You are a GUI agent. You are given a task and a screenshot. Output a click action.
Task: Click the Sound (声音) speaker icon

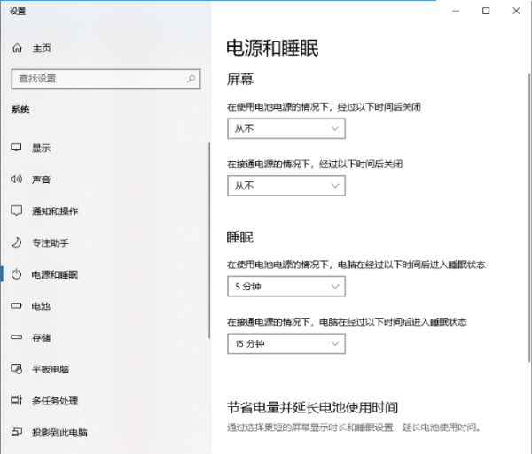tap(16, 180)
